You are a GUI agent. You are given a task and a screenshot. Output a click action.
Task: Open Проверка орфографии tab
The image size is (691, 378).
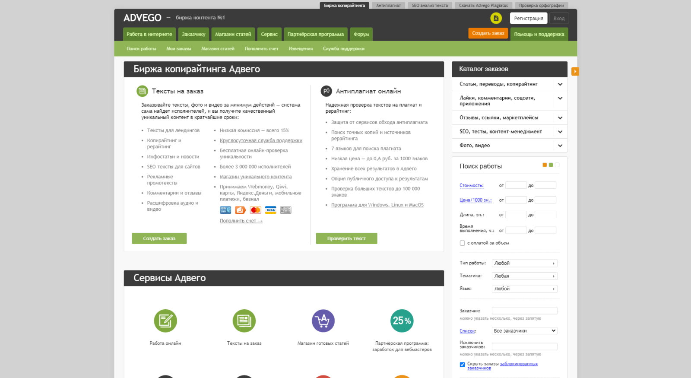point(542,6)
